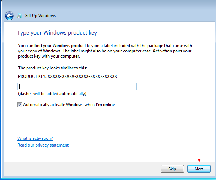This screenshot has height=180, width=216.
Task: Open Read our privacy statement link
Action: pyautogui.click(x=43, y=145)
